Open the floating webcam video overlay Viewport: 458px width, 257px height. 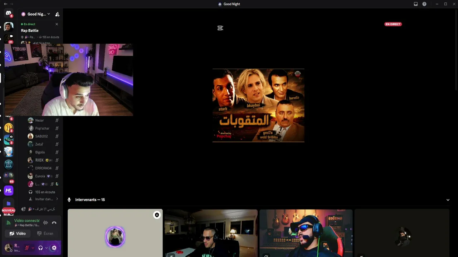click(x=69, y=80)
